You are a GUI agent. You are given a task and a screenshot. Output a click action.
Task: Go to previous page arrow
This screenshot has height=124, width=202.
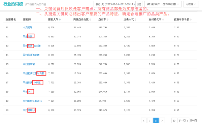click(144, 121)
